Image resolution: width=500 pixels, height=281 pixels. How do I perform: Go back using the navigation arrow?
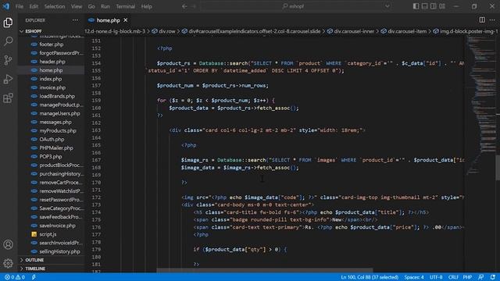[x=184, y=6]
